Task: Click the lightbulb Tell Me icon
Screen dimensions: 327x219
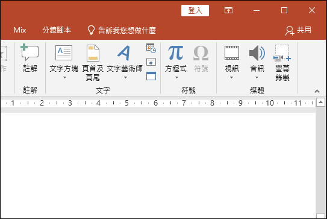Action: coord(91,30)
